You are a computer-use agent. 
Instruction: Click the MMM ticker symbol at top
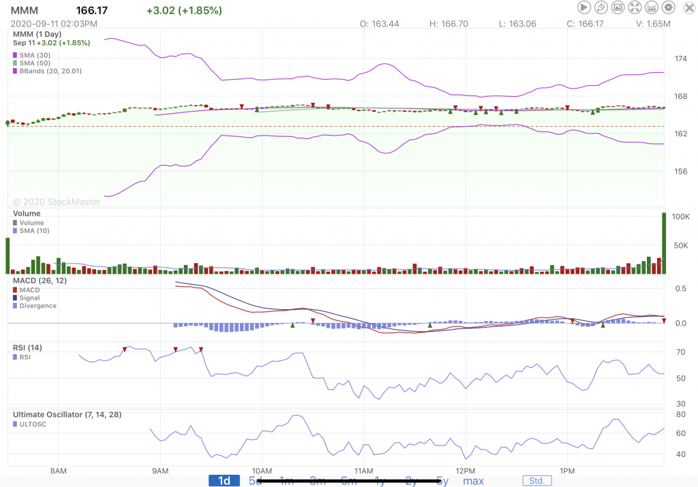(24, 10)
